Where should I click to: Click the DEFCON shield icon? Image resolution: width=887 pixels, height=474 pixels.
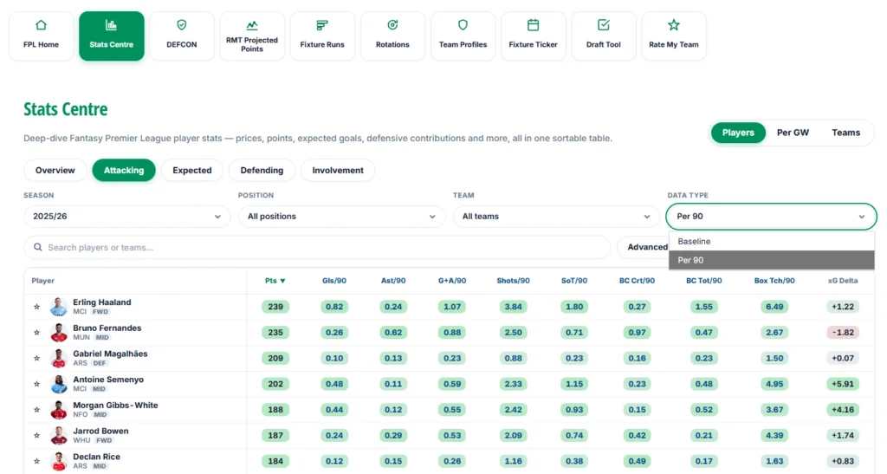click(182, 25)
